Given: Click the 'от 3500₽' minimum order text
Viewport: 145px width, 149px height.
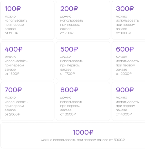Looking at the screenshot, I should tap(68, 114).
